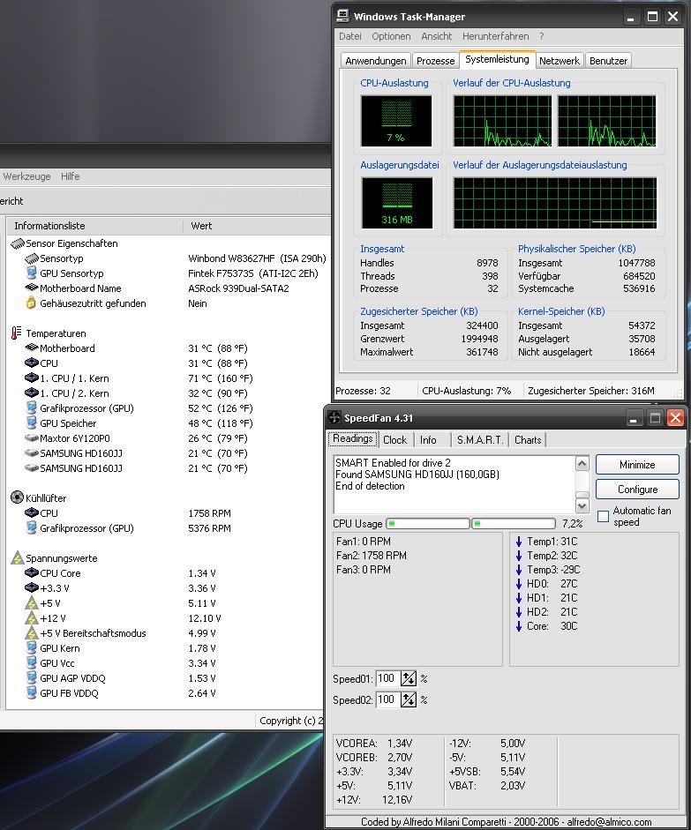Click the Kühllüfter fan section icon
This screenshot has height=830, width=691.
[x=17, y=497]
